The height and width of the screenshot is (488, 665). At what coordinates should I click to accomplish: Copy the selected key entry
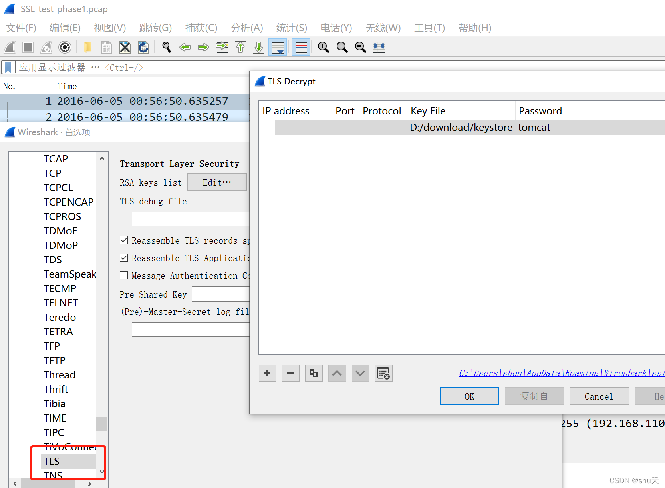click(314, 374)
